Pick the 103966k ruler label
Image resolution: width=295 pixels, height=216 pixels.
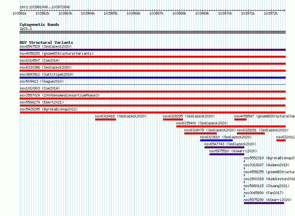click(134, 13)
